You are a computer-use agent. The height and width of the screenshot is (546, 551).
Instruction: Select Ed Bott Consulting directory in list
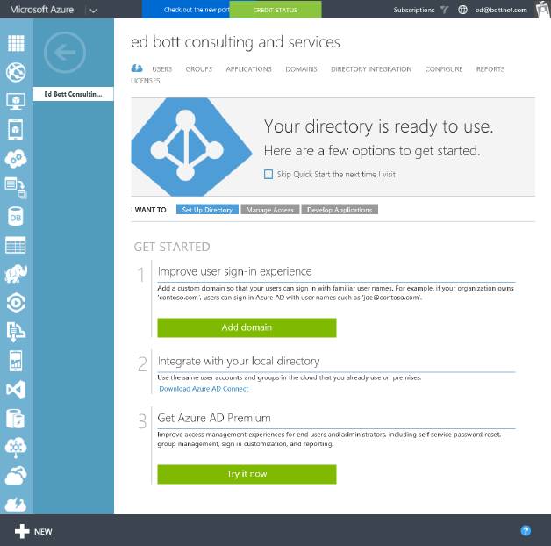click(74, 94)
